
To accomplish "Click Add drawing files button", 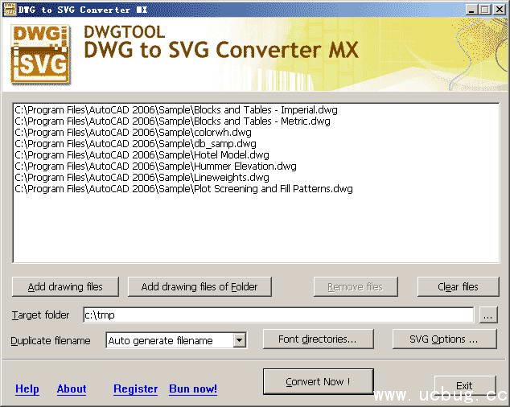I will [65, 286].
